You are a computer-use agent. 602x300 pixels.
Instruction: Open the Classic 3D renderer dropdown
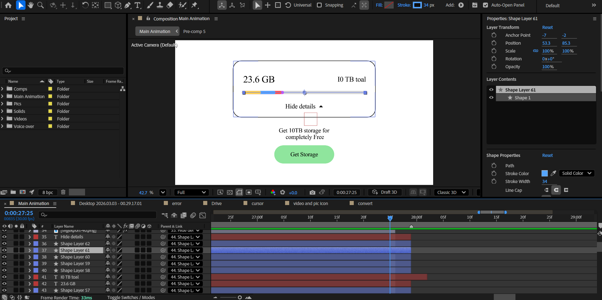coord(451,192)
